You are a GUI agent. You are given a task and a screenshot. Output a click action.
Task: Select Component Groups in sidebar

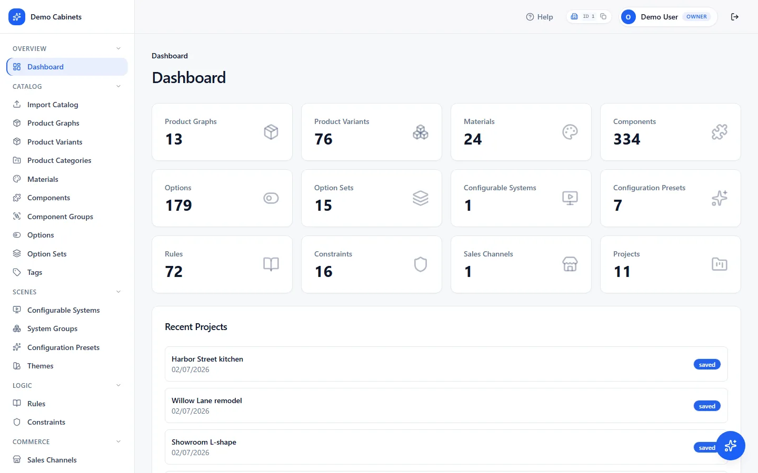pos(67,217)
